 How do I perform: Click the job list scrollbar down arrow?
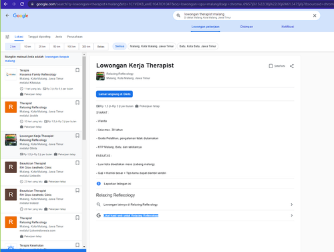click(x=84, y=247)
